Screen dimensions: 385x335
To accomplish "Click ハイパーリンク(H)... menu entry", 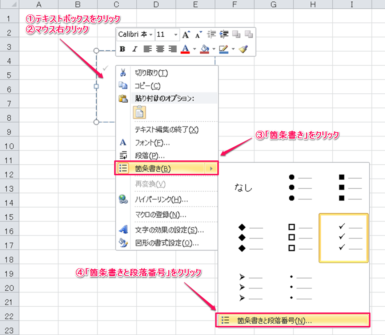I will coord(161,199).
